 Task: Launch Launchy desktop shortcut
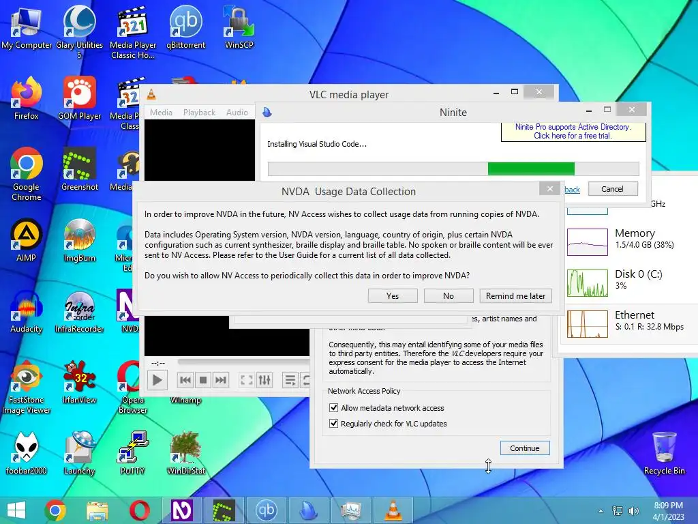click(x=79, y=453)
